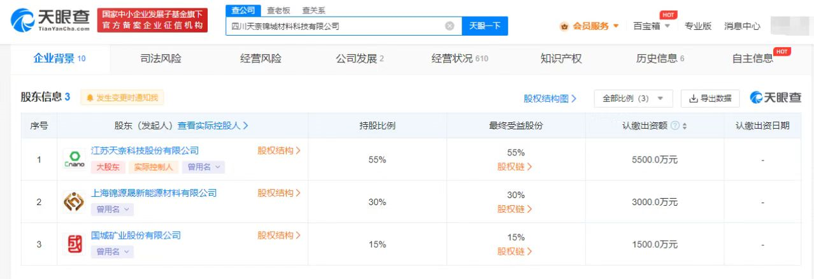The image size is (814, 279).
Task: Click the 天眼一下 search button
Action: pyautogui.click(x=485, y=26)
